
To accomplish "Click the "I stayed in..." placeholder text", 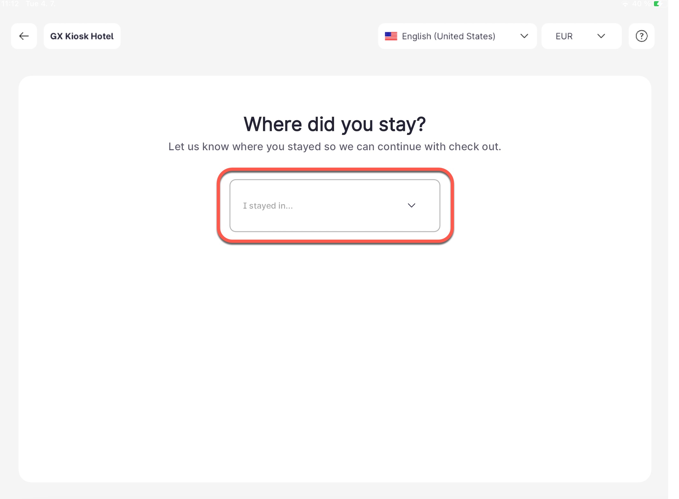I will (x=268, y=206).
